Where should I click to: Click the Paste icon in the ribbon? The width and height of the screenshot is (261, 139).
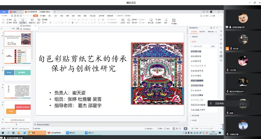(x=3, y=20)
